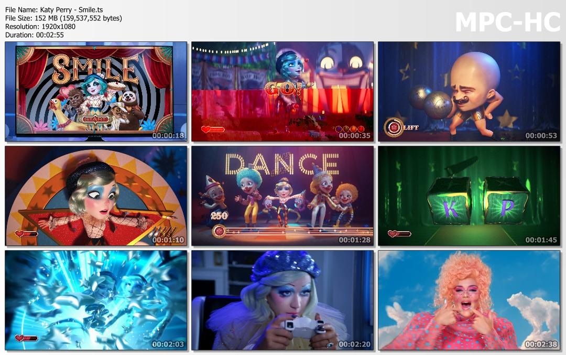Click the 00:02:38 timestamp label
566x355 pixels.
[541, 344]
